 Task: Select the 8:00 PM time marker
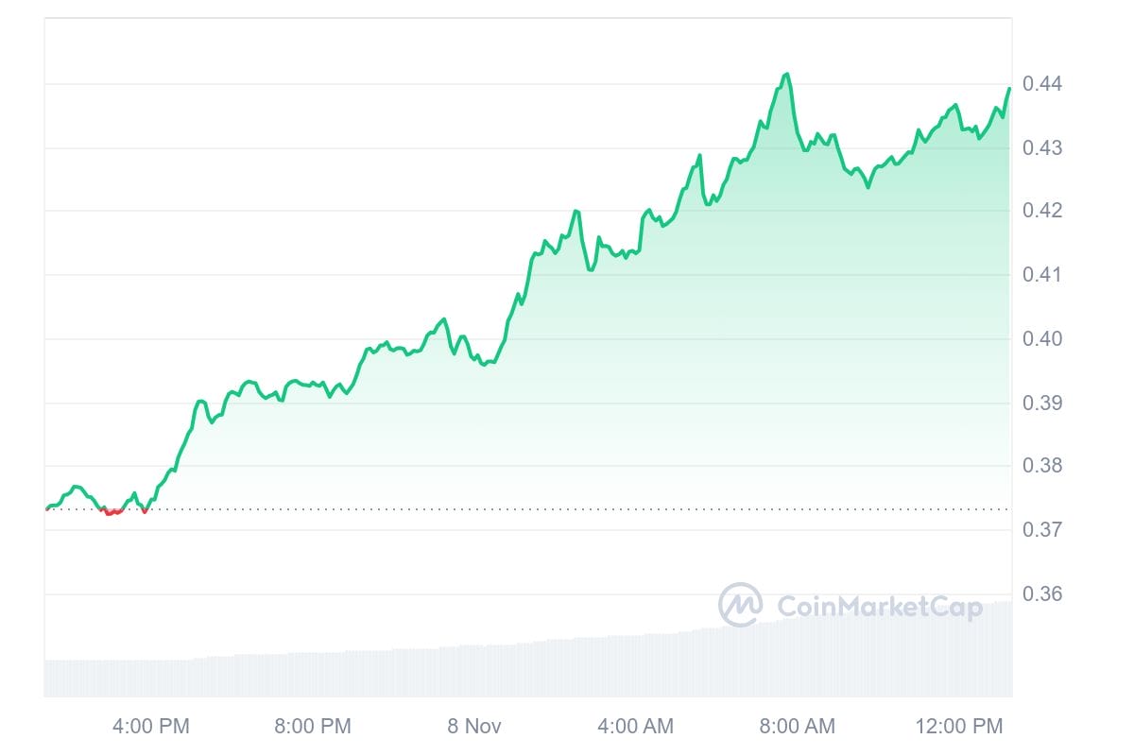point(312,726)
